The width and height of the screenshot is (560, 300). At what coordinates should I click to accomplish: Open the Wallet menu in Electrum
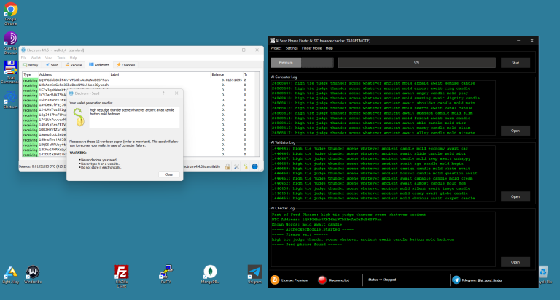(x=35, y=57)
